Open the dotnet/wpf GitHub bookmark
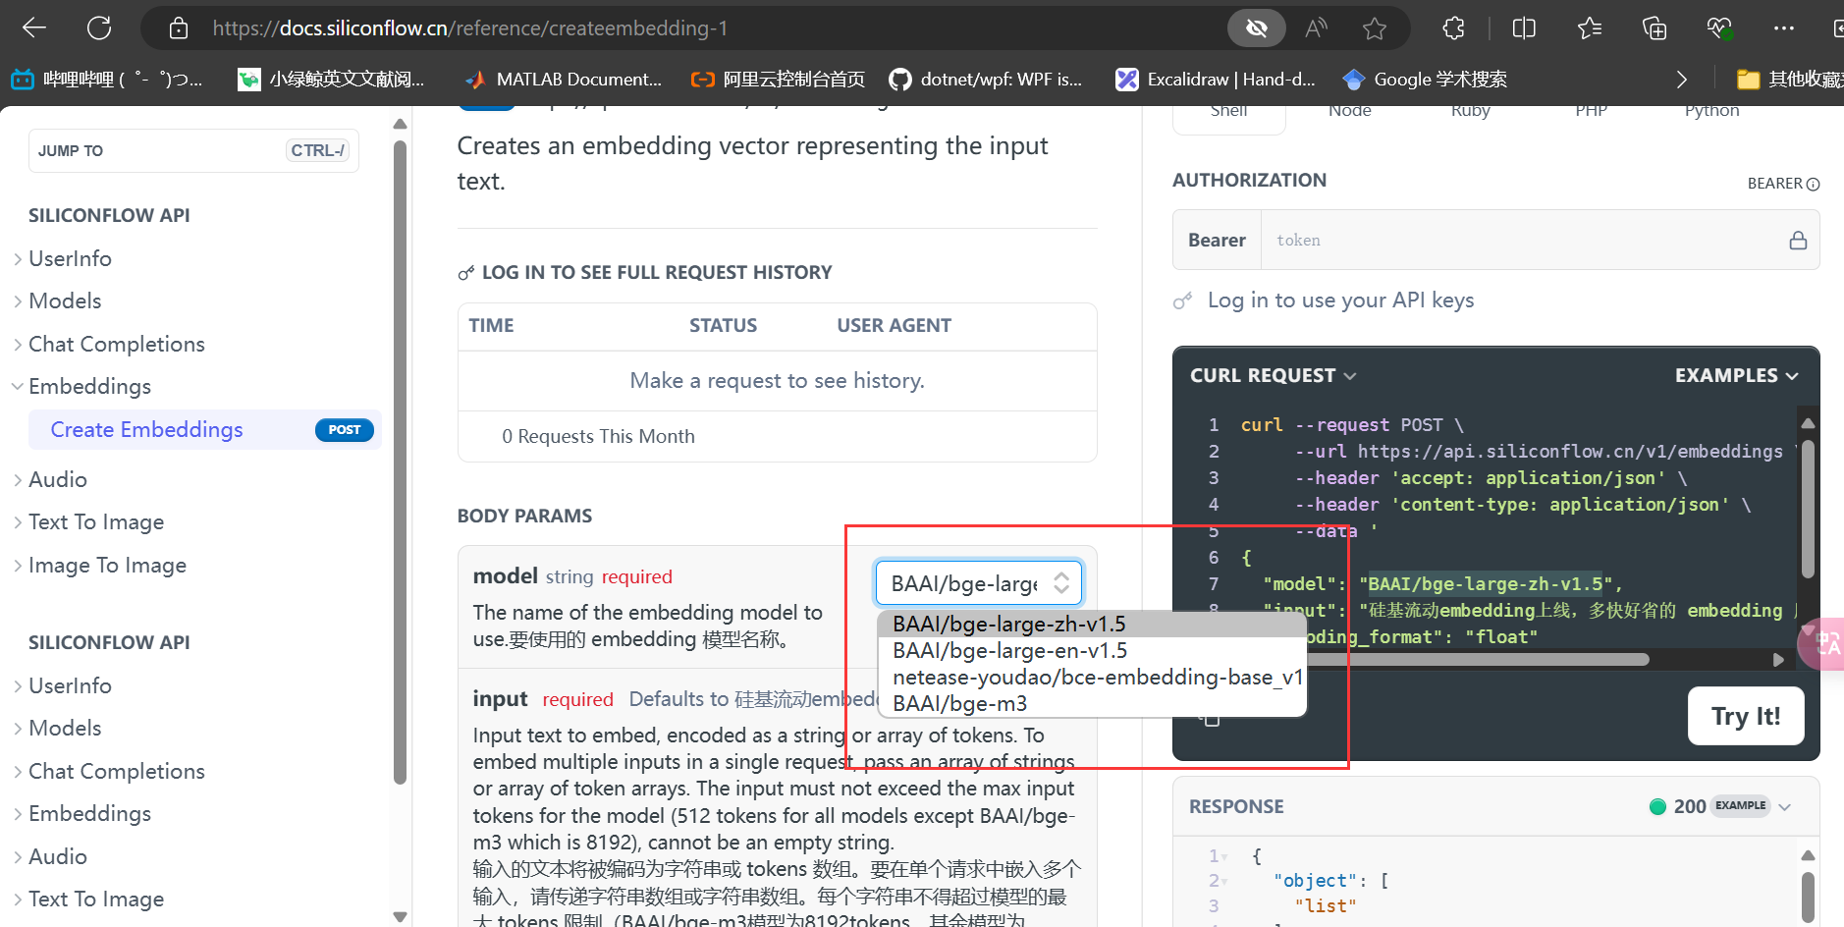Image resolution: width=1844 pixels, height=927 pixels. [985, 80]
